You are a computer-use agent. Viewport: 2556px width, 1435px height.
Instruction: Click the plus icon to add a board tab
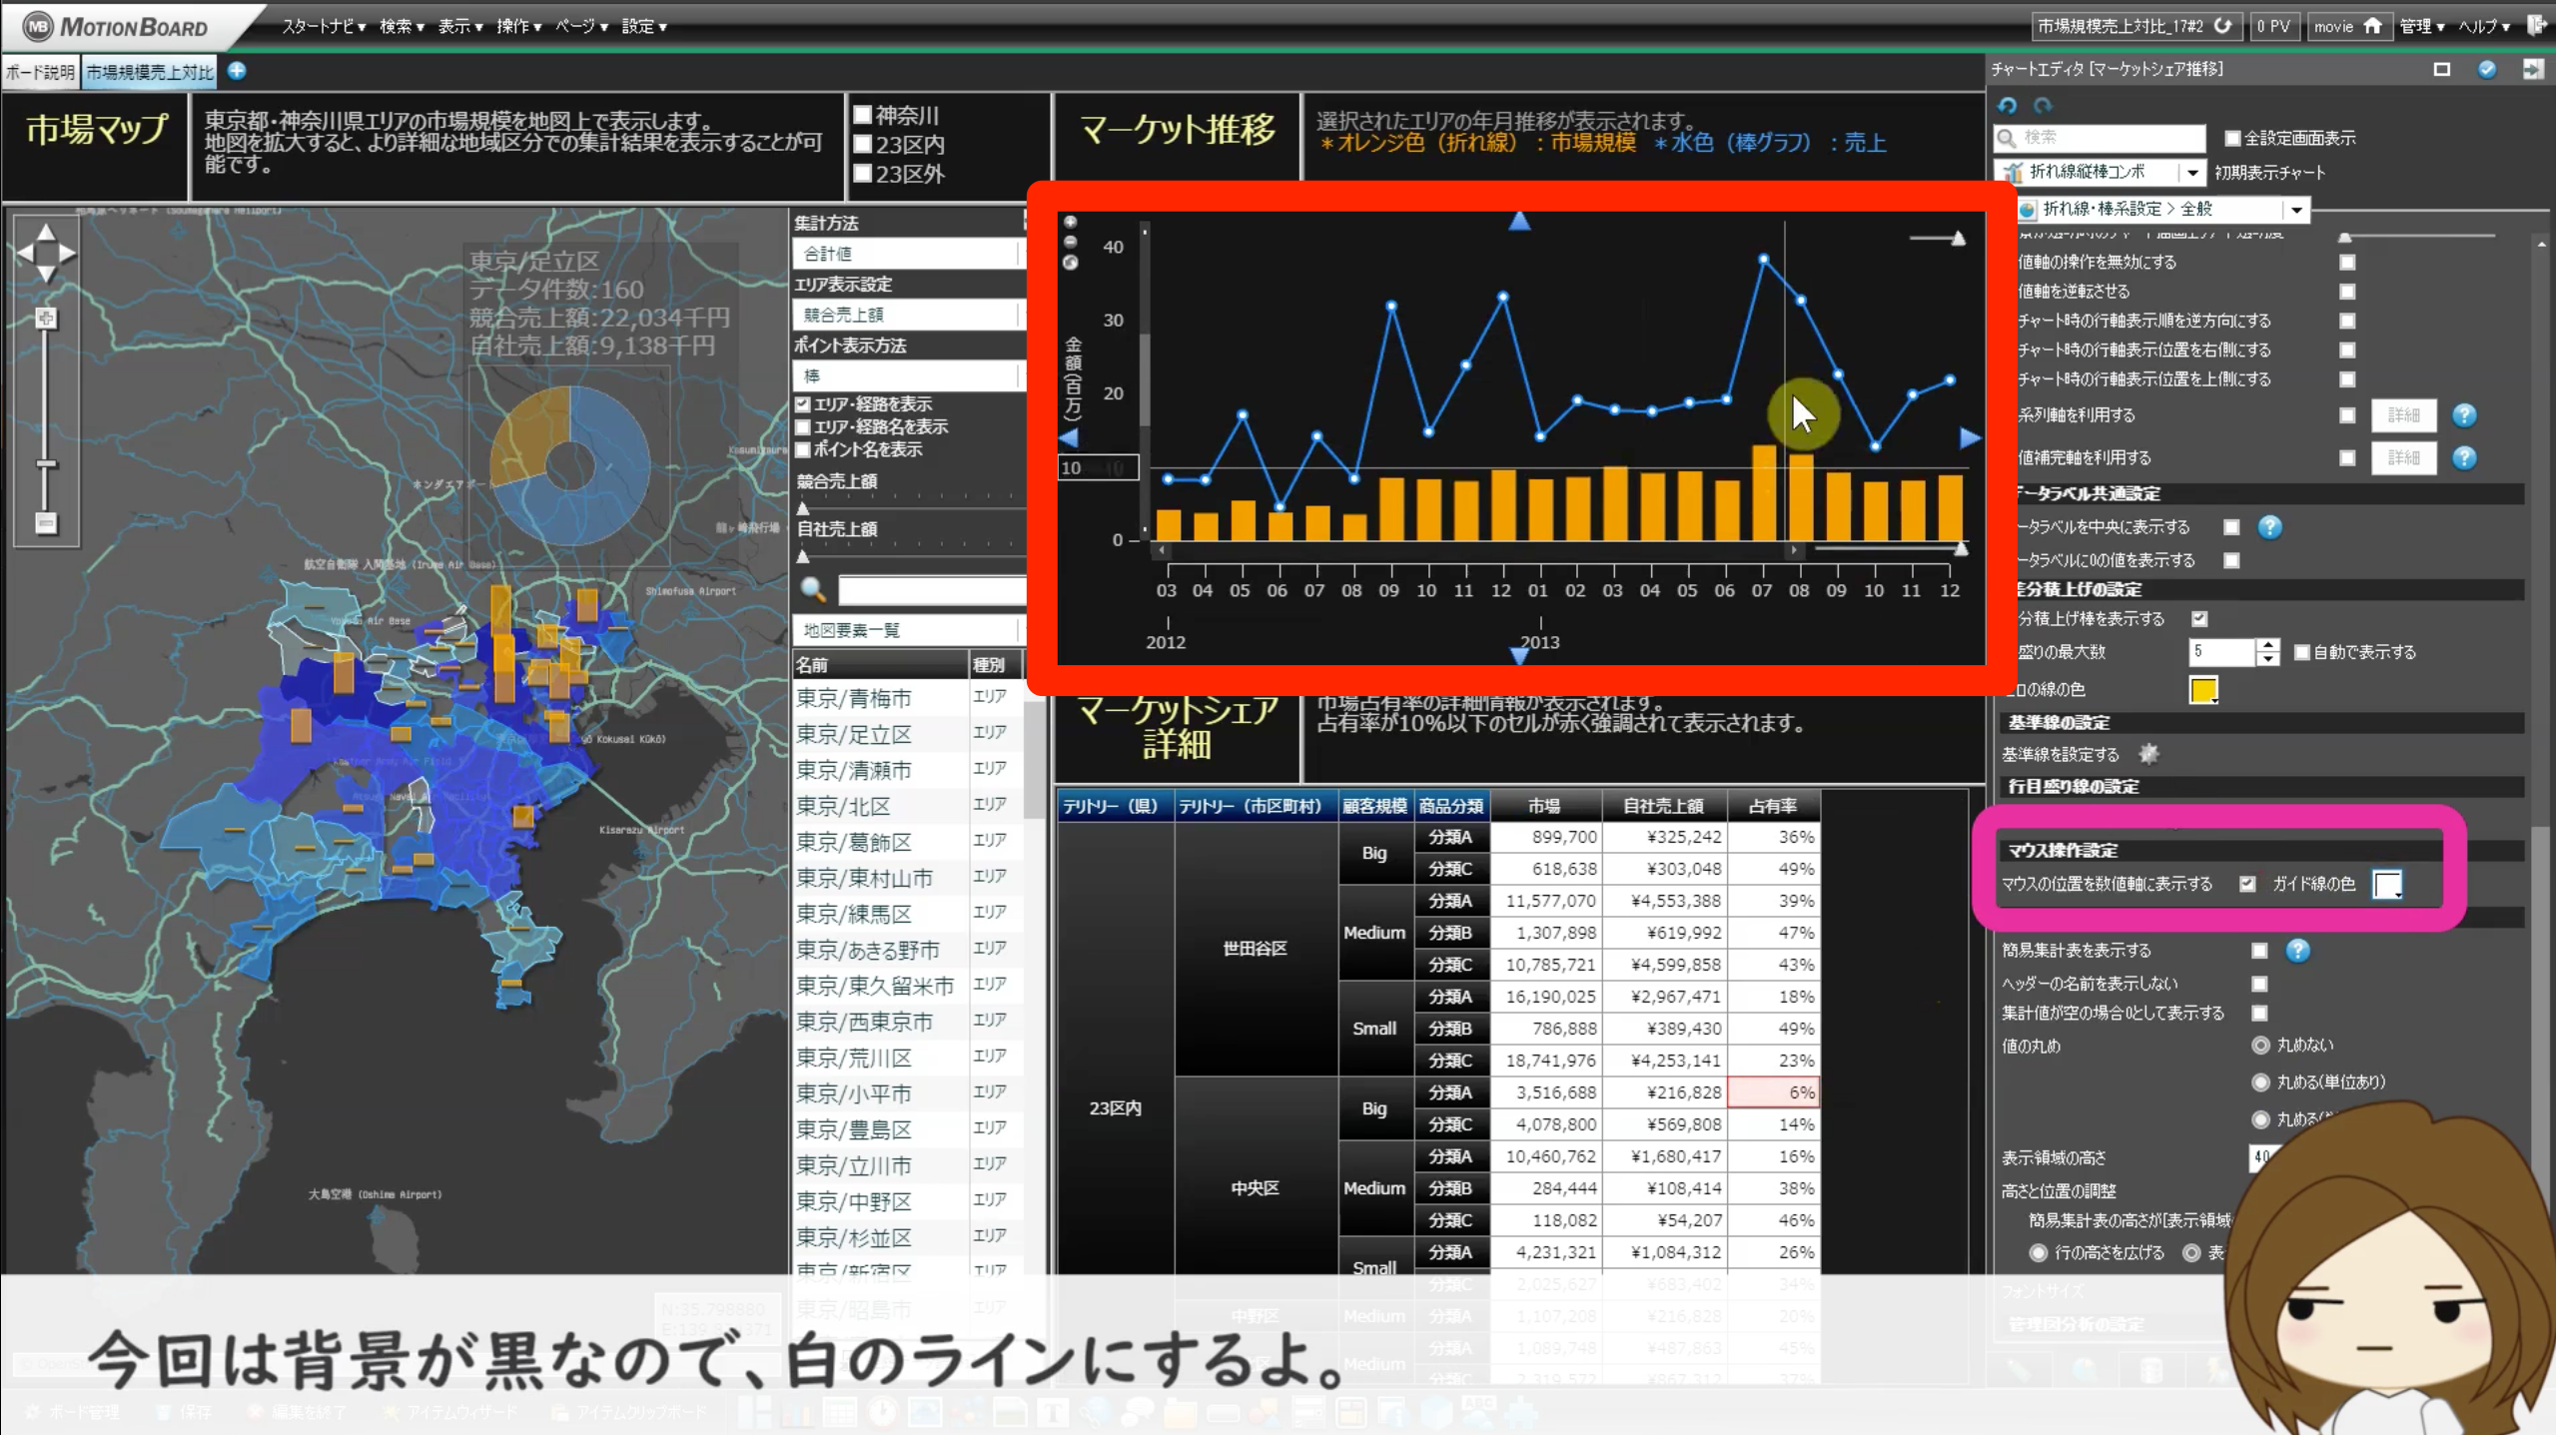[x=237, y=71]
